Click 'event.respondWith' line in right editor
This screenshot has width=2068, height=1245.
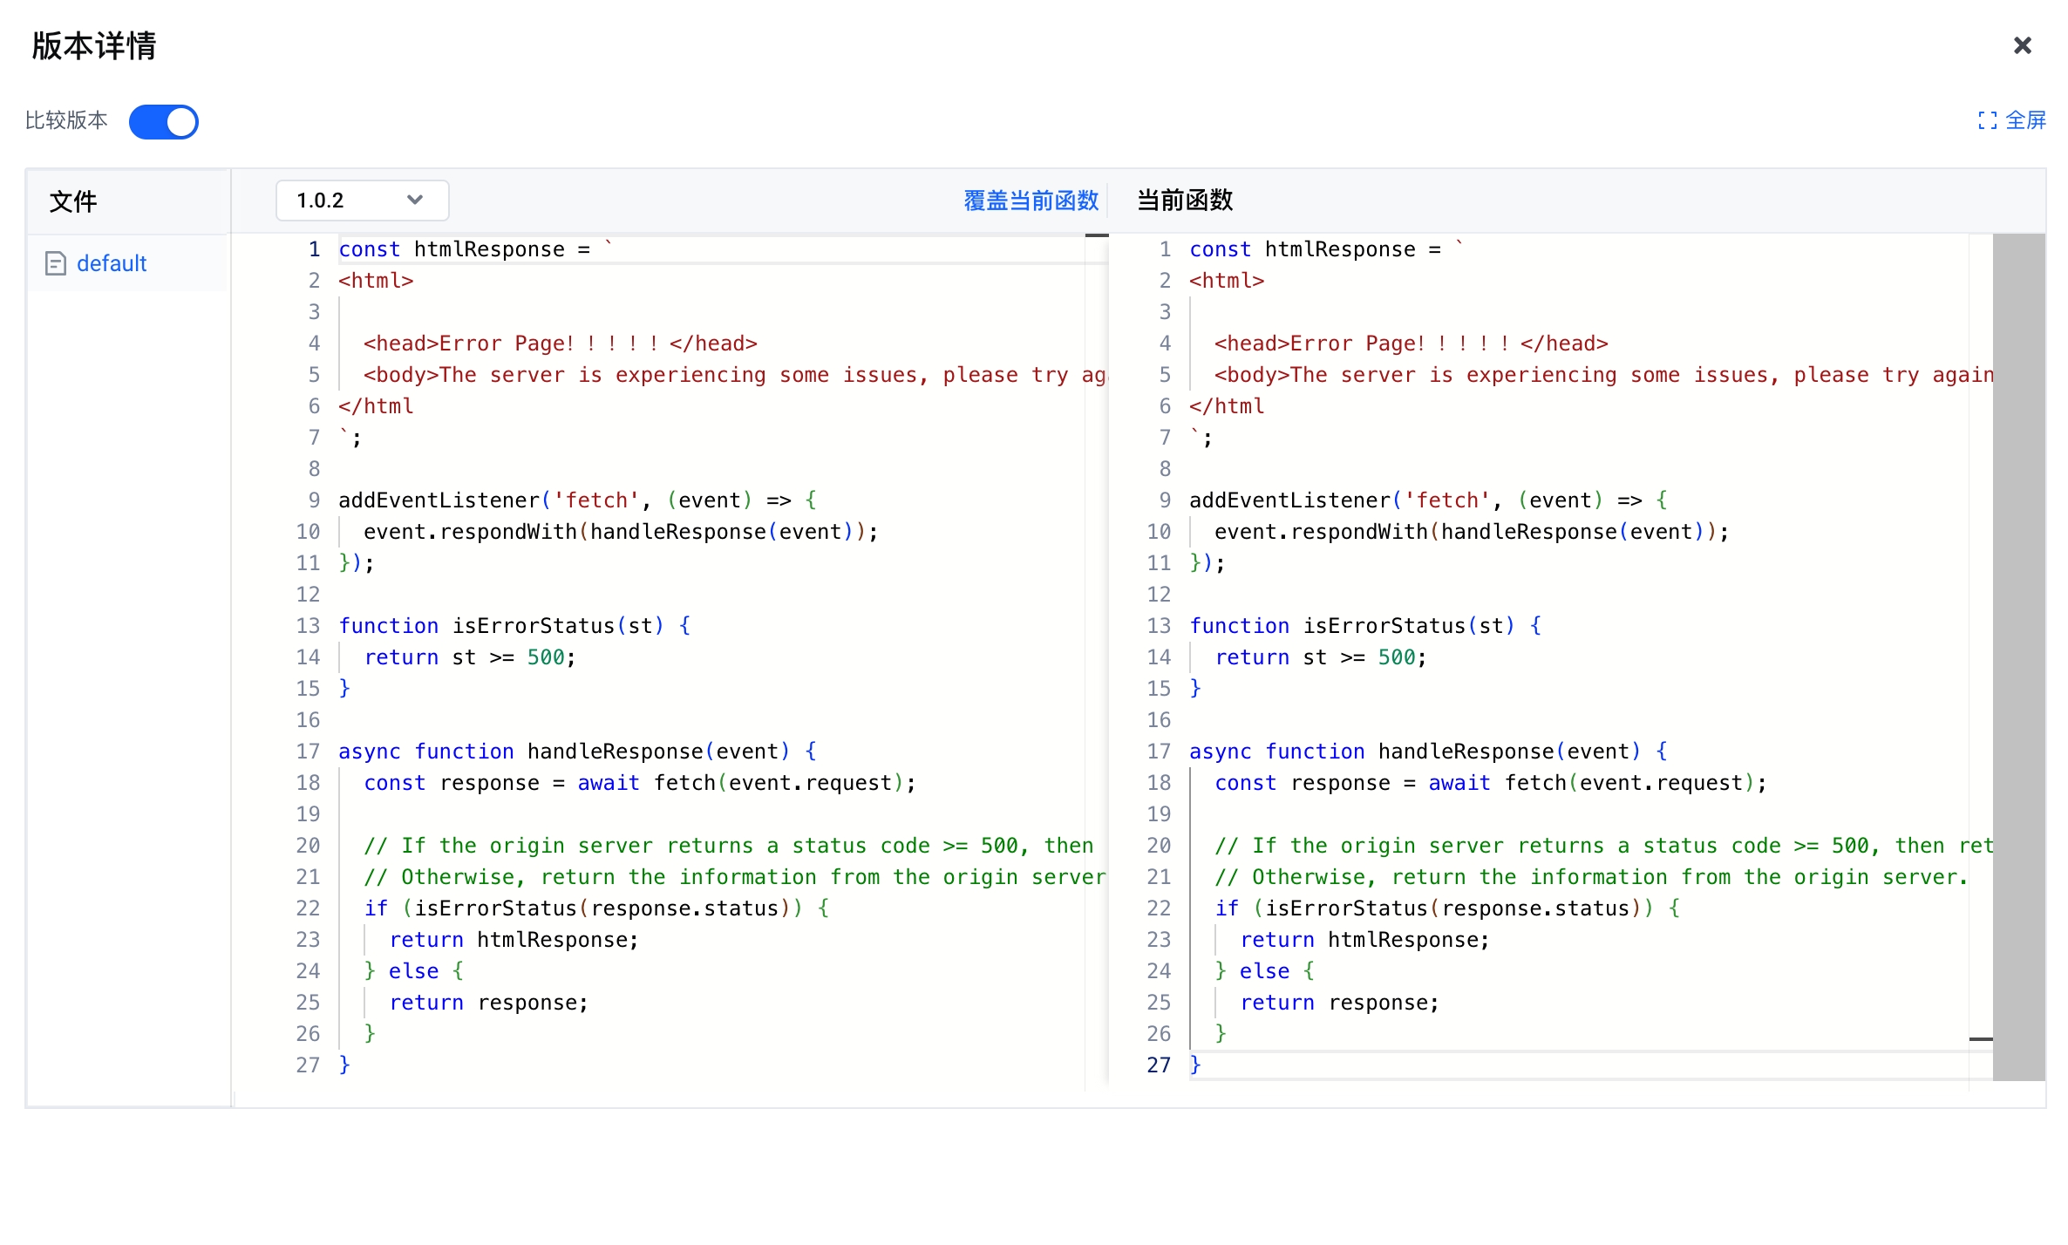click(x=1472, y=532)
